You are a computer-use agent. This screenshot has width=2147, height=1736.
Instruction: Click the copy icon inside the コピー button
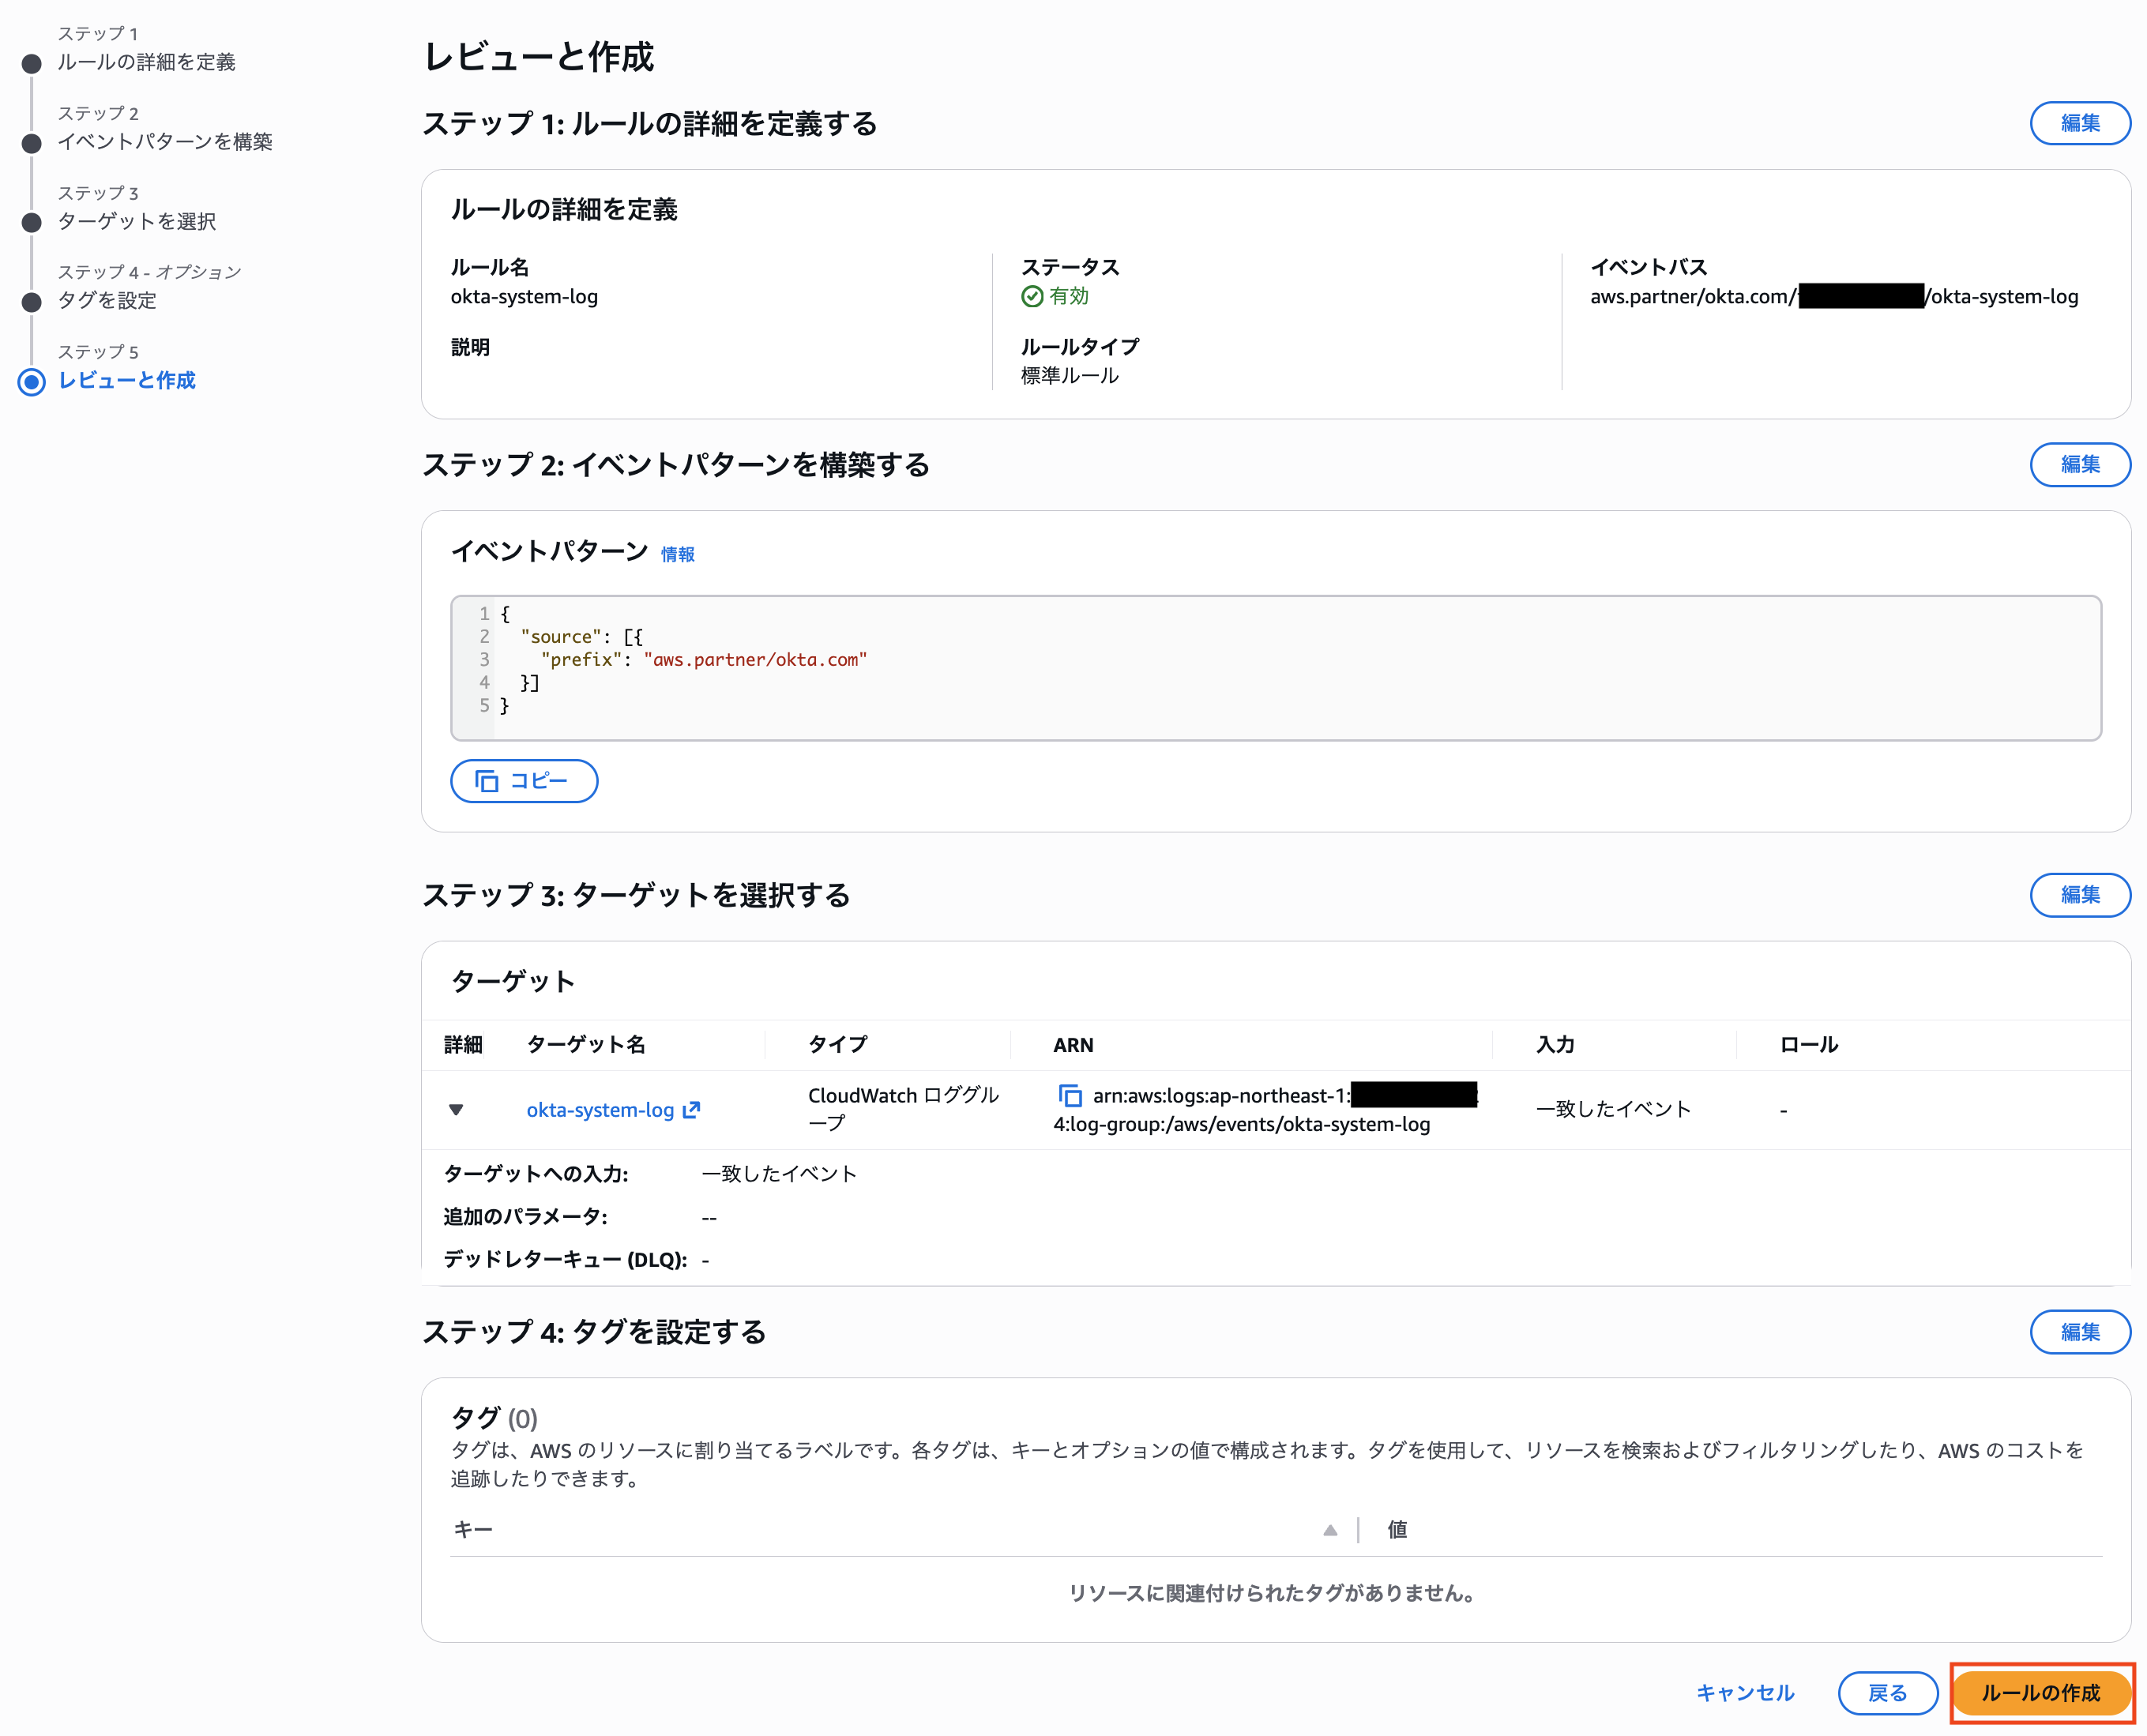click(x=488, y=781)
